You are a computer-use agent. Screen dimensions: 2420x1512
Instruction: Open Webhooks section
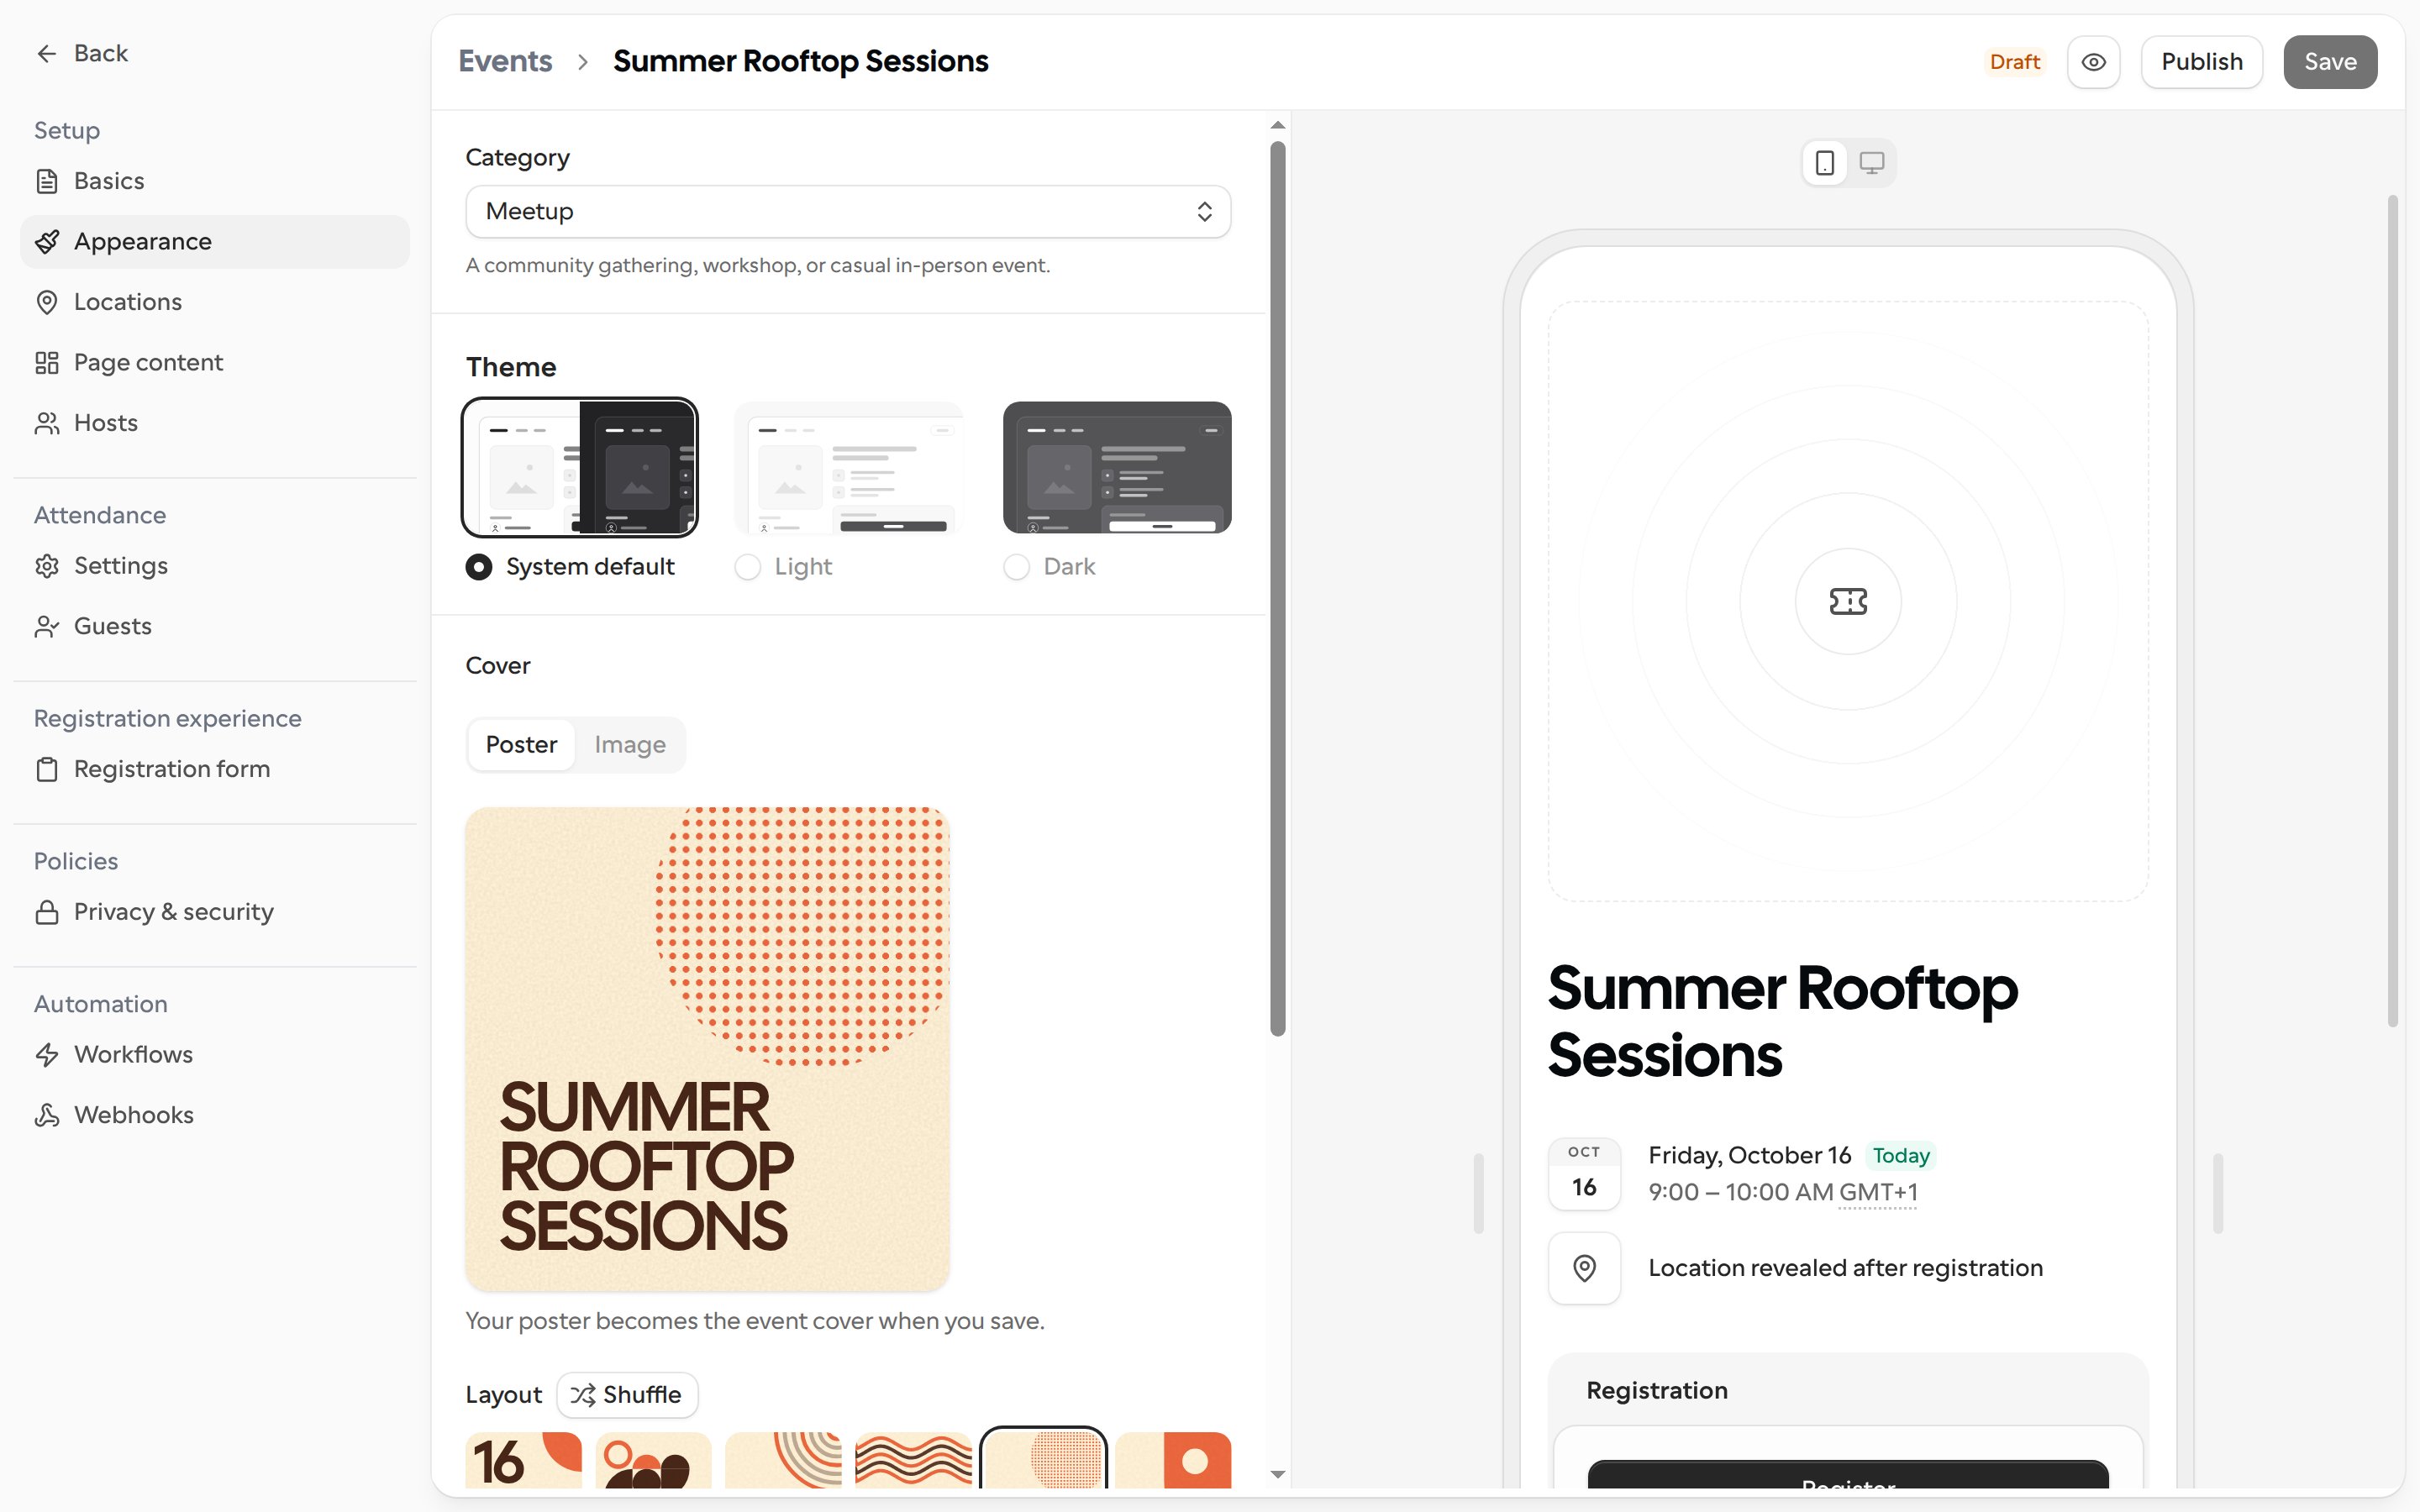215,1115
